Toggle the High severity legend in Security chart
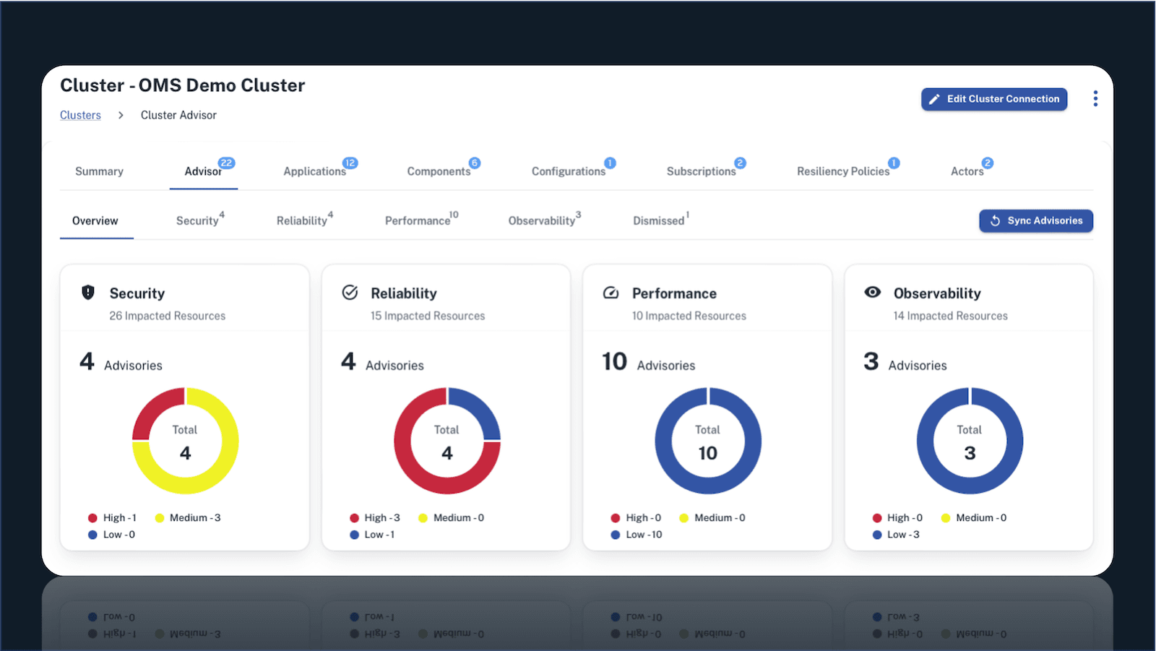 pos(113,517)
